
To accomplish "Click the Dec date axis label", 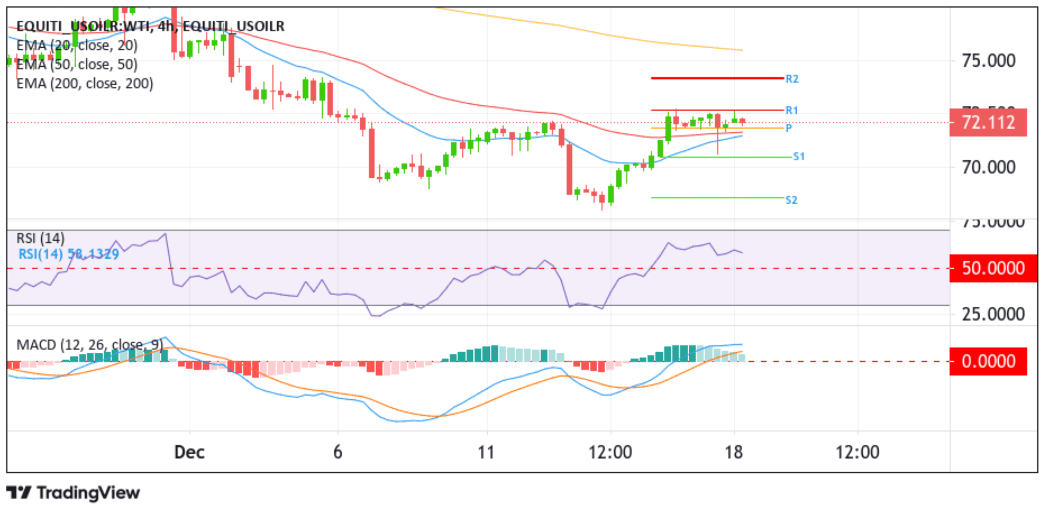I will click(x=189, y=452).
